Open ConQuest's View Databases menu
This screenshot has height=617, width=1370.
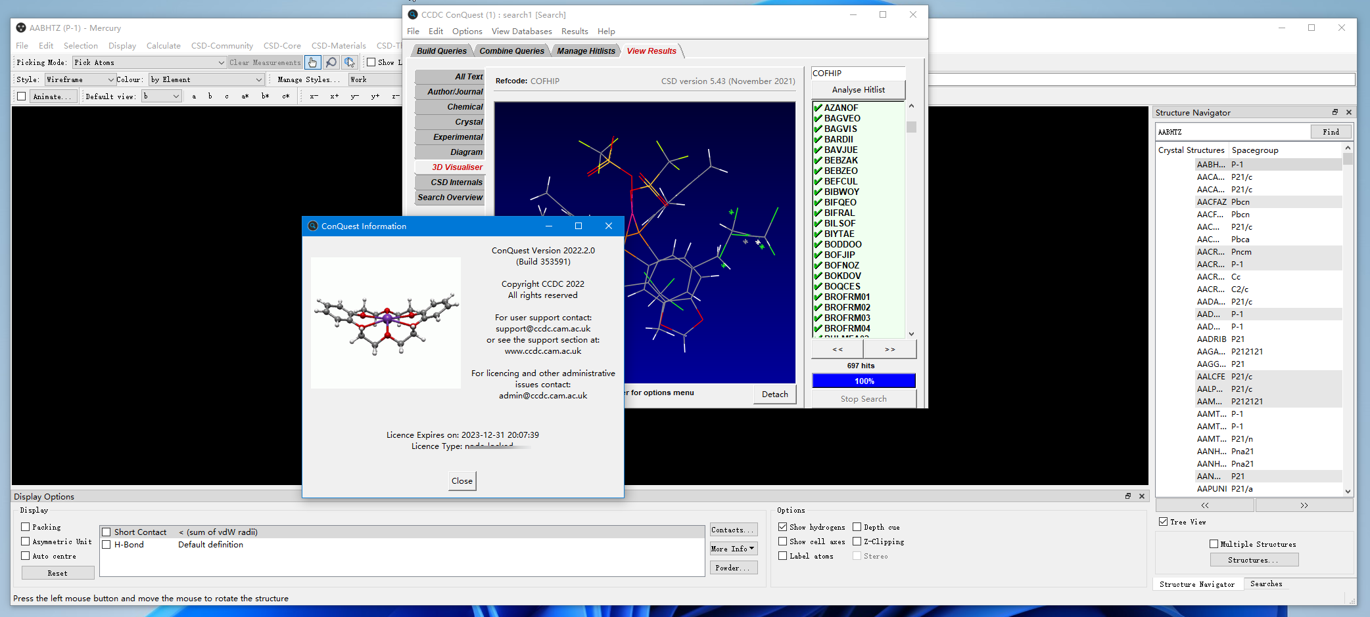522,32
